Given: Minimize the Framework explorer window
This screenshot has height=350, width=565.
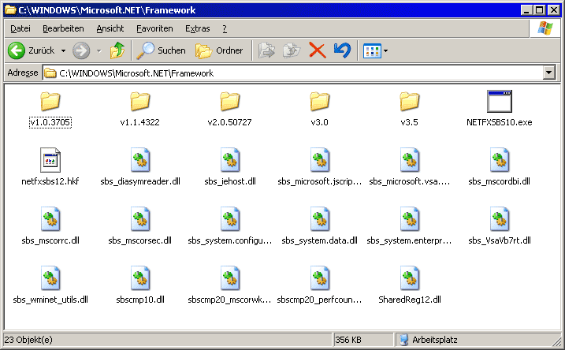Looking at the screenshot, I should click(527, 10).
